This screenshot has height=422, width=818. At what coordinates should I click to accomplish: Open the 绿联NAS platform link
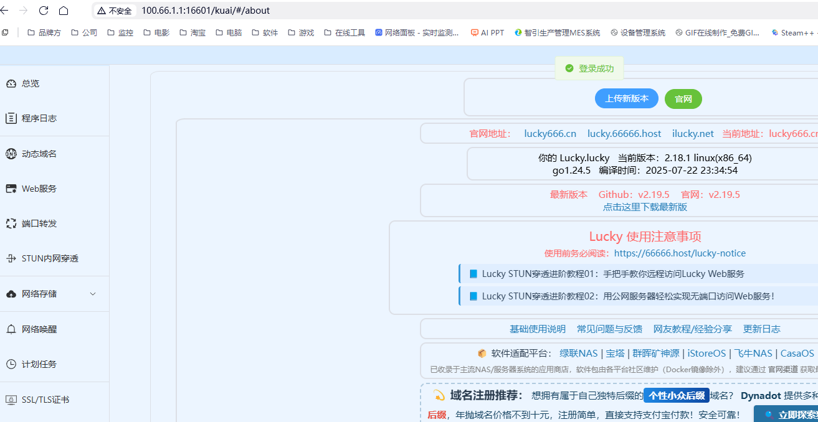579,354
